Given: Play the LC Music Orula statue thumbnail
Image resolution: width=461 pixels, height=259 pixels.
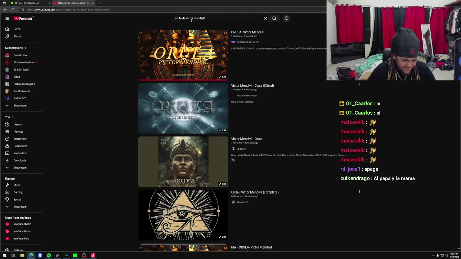Looking at the screenshot, I should [183, 162].
